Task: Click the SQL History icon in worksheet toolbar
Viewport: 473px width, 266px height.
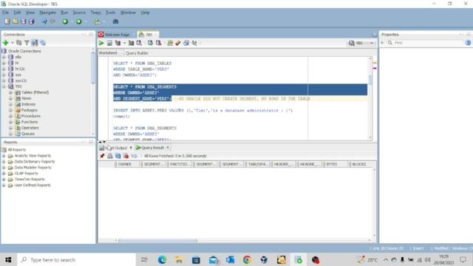Action: [186, 43]
